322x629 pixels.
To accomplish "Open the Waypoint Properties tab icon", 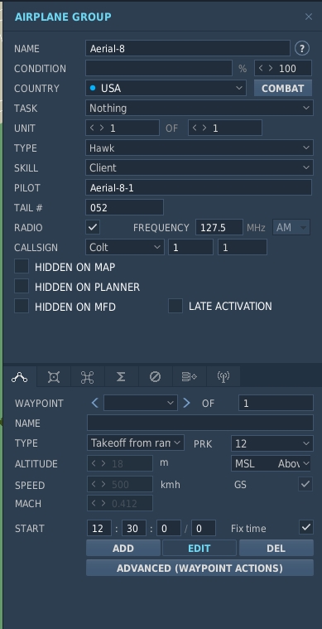I will click(189, 377).
